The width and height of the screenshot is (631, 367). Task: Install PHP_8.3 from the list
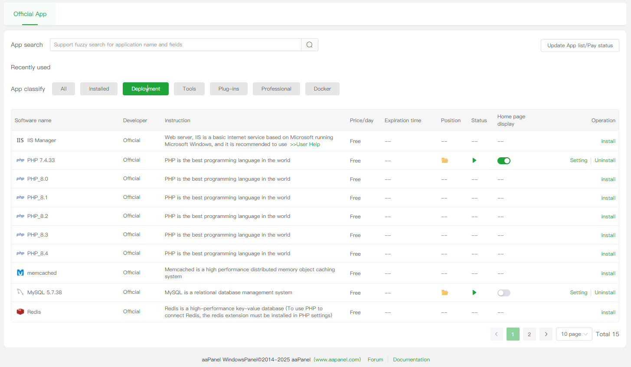tap(608, 235)
